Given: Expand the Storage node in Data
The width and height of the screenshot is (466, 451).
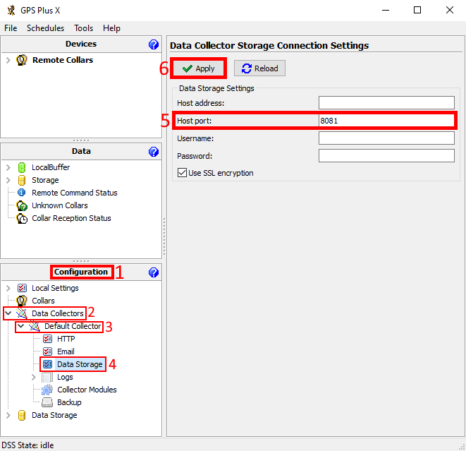Looking at the screenshot, I should [x=8, y=180].
